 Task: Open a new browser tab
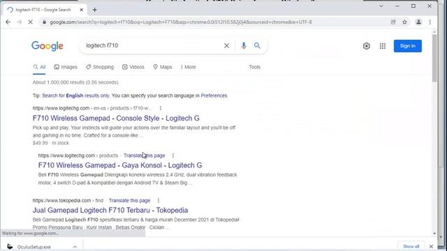tap(95, 10)
